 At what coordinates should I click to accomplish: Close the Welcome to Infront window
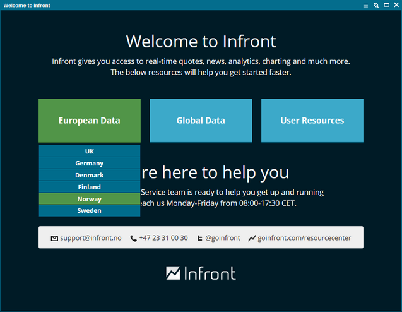point(396,5)
